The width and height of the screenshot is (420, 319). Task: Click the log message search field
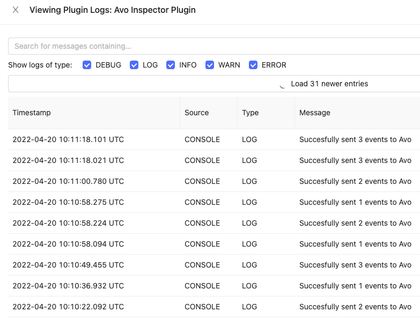(x=215, y=46)
